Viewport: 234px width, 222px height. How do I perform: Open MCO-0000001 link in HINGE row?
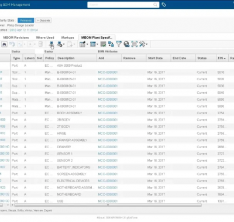[x=108, y=134]
